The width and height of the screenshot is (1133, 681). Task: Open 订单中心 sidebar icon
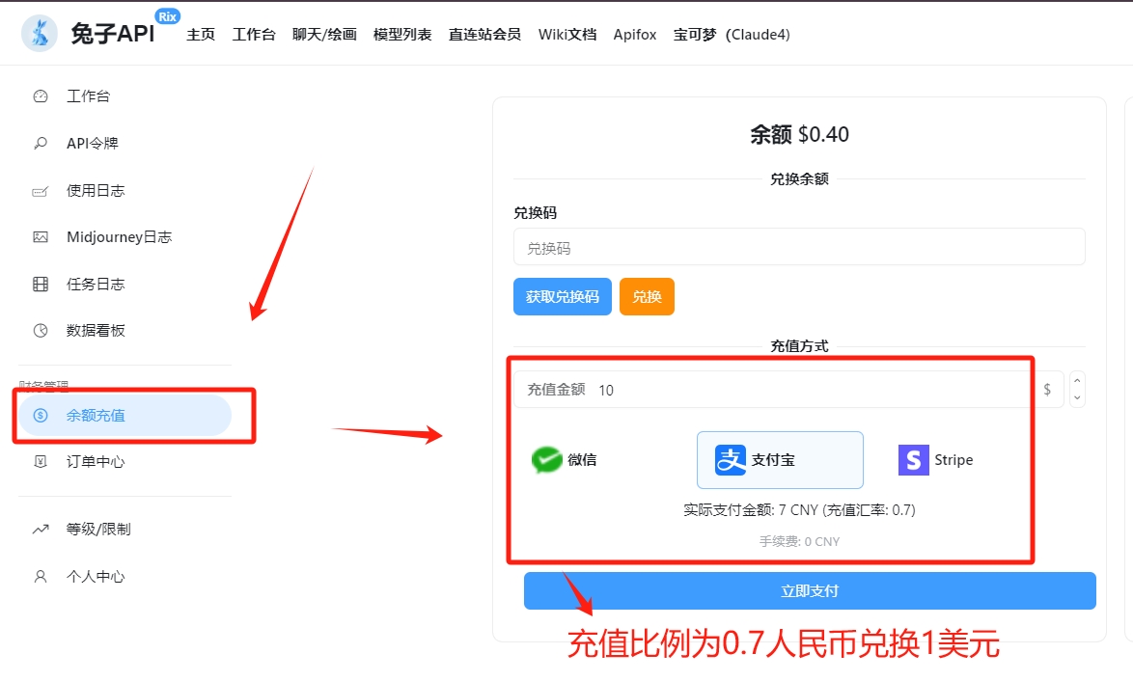[41, 462]
